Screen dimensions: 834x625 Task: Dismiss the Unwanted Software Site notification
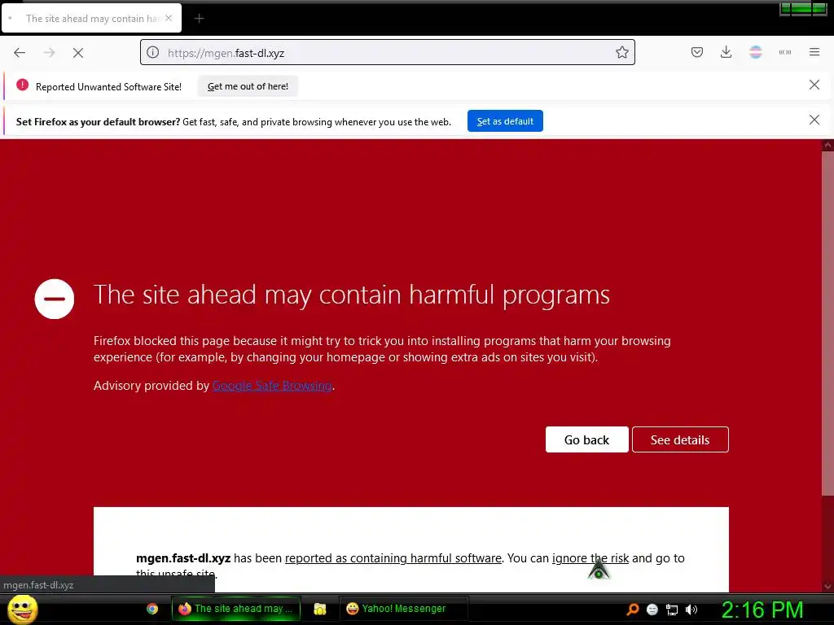point(814,85)
